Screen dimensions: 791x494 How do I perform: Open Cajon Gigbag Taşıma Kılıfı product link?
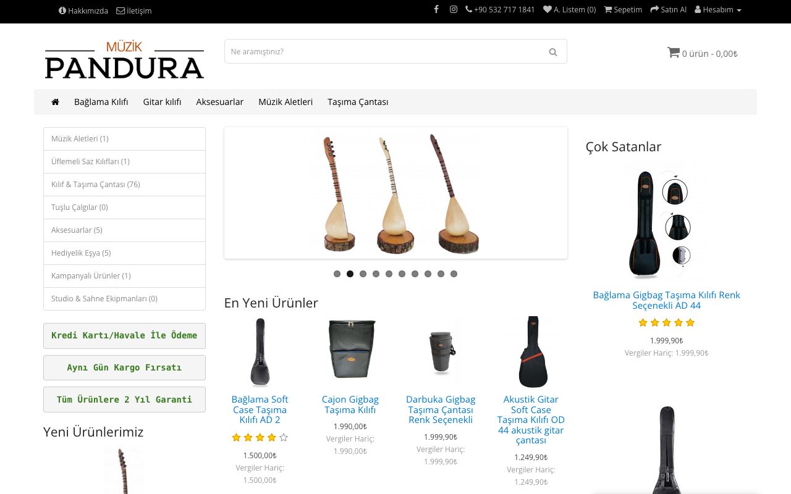coord(350,404)
